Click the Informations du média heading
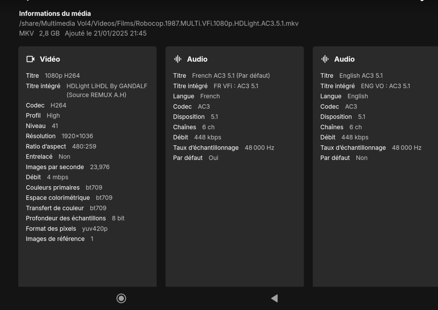 point(55,14)
